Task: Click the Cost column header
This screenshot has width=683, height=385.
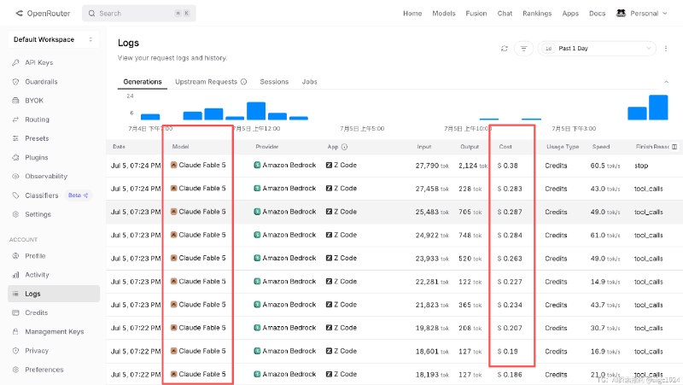Action: coord(505,147)
